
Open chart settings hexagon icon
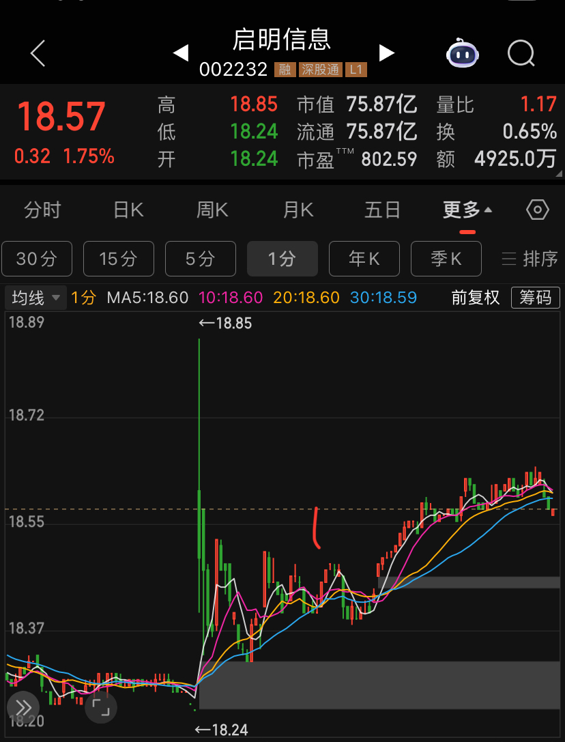point(538,210)
